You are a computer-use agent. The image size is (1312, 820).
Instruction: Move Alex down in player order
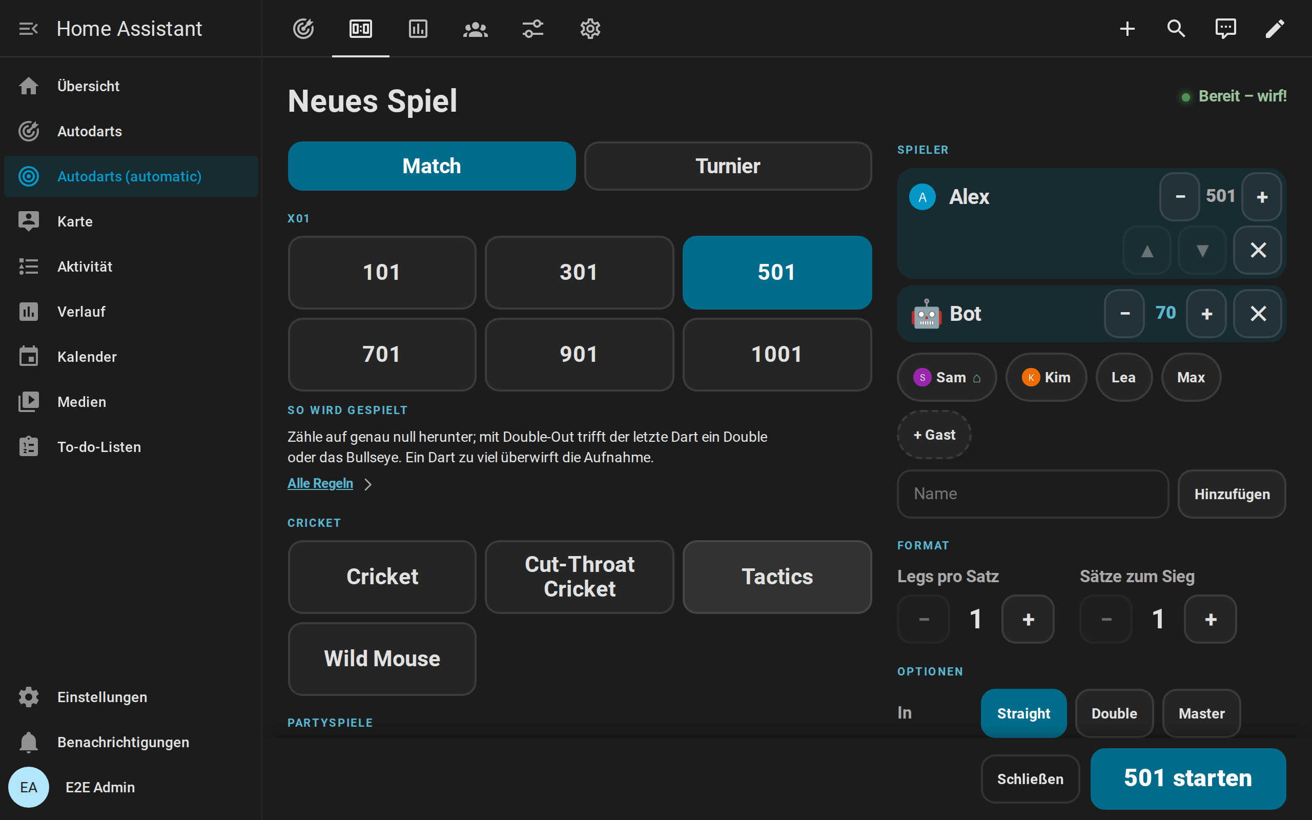point(1202,251)
